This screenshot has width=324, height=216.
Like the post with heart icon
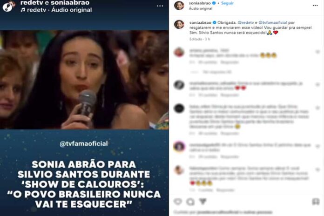click(178, 201)
